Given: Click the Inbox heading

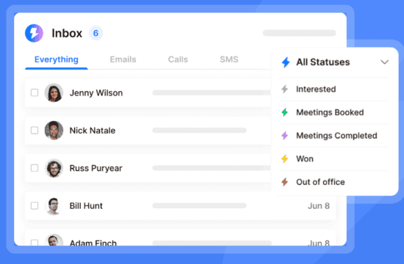Looking at the screenshot, I should [67, 33].
